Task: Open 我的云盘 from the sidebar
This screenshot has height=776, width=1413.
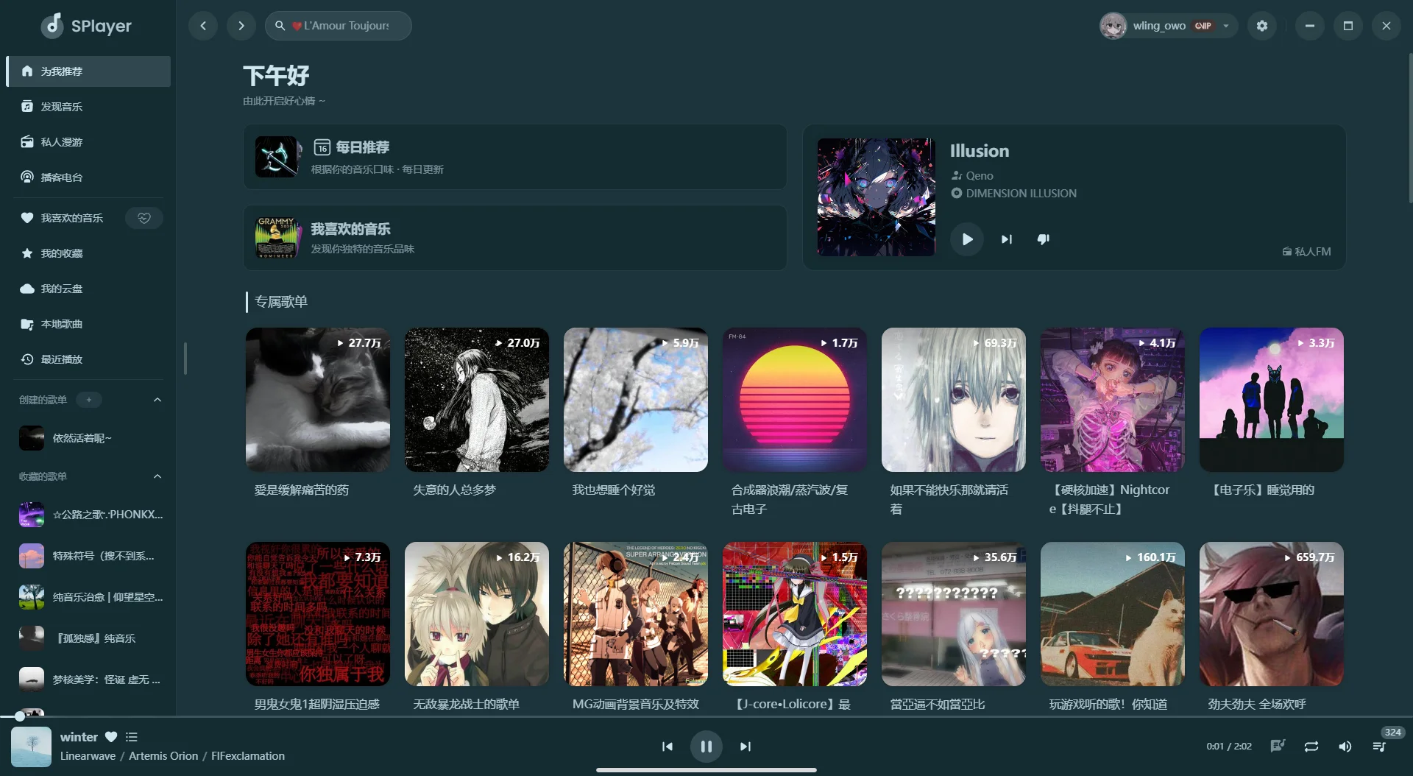Action: click(88, 289)
